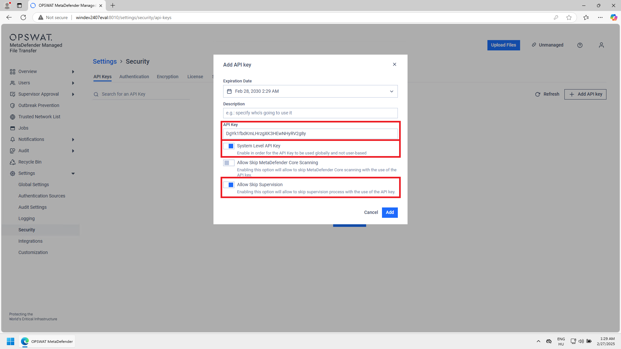621x349 pixels.
Task: Click the Users sidebar icon
Action: coord(13,83)
